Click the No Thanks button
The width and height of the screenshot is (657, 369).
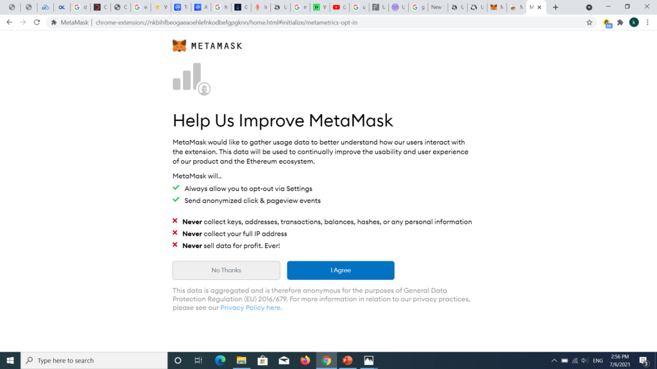226,270
